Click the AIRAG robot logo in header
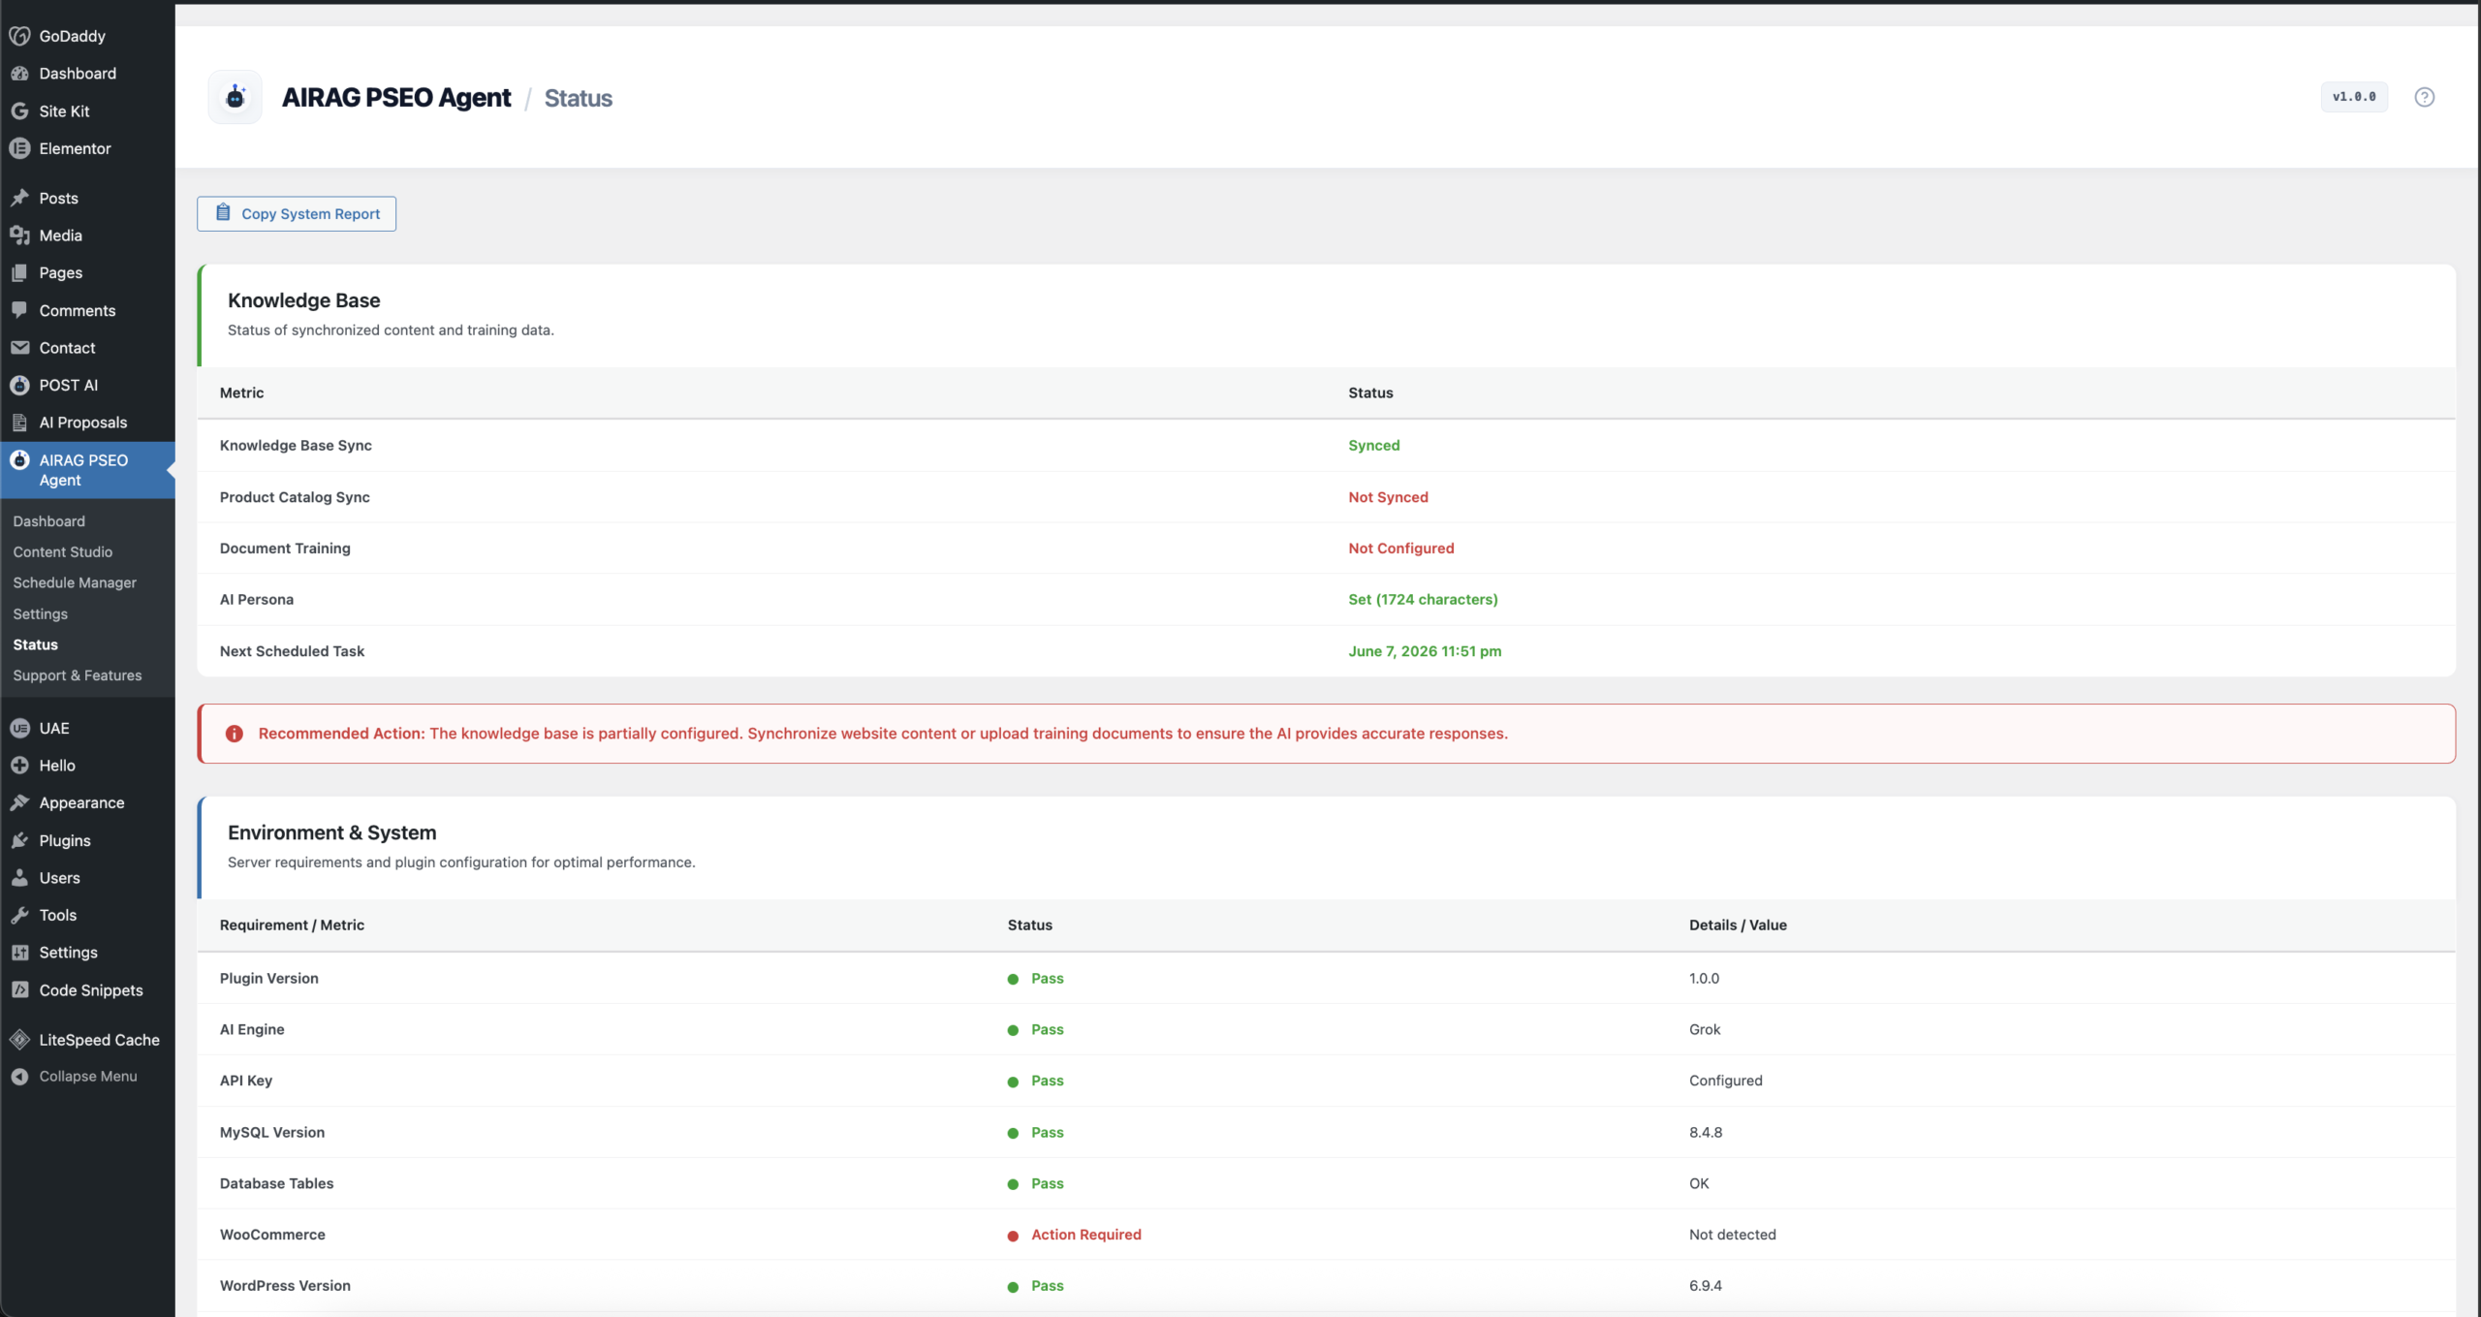 [236, 97]
